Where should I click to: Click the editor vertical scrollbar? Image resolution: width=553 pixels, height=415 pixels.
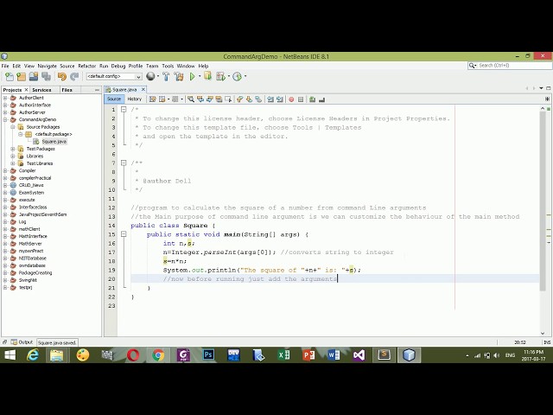click(x=543, y=203)
